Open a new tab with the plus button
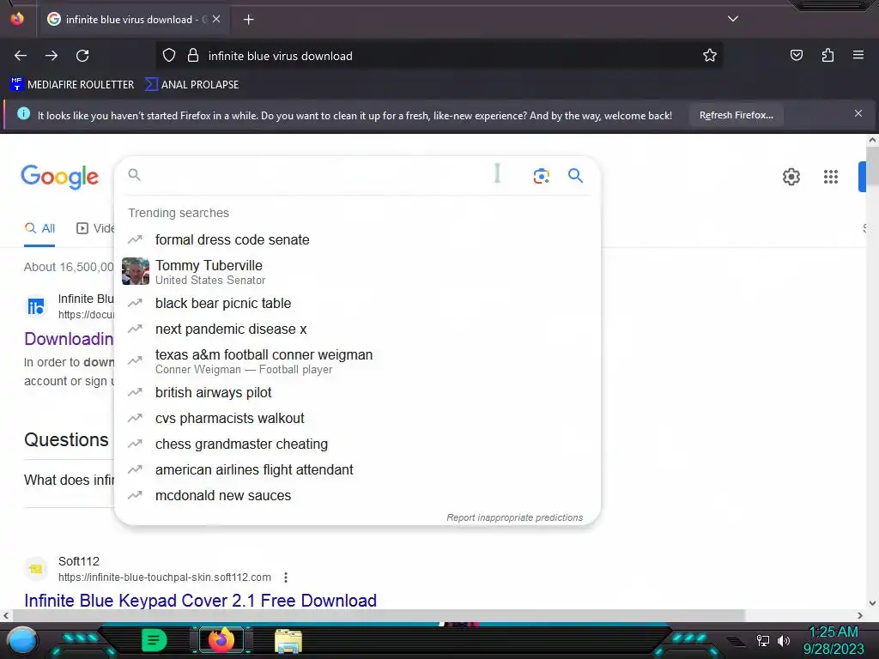The image size is (879, 659). coord(248,20)
